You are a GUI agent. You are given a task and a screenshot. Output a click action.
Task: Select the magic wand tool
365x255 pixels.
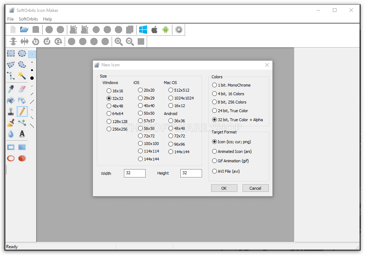click(x=22, y=76)
